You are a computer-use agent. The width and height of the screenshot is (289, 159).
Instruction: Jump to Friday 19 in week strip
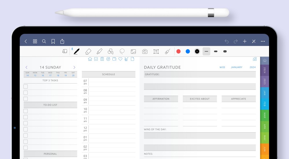[65, 74]
